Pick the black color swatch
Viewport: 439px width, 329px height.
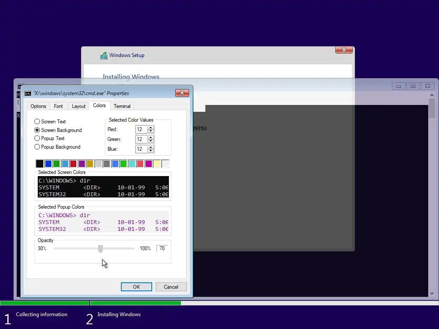[40, 164]
